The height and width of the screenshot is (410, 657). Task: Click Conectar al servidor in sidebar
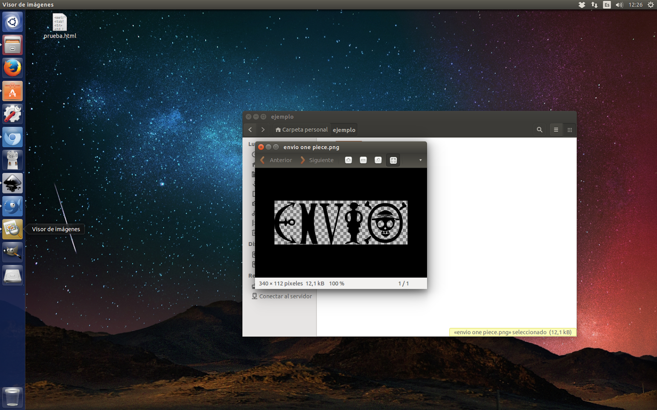click(x=282, y=296)
